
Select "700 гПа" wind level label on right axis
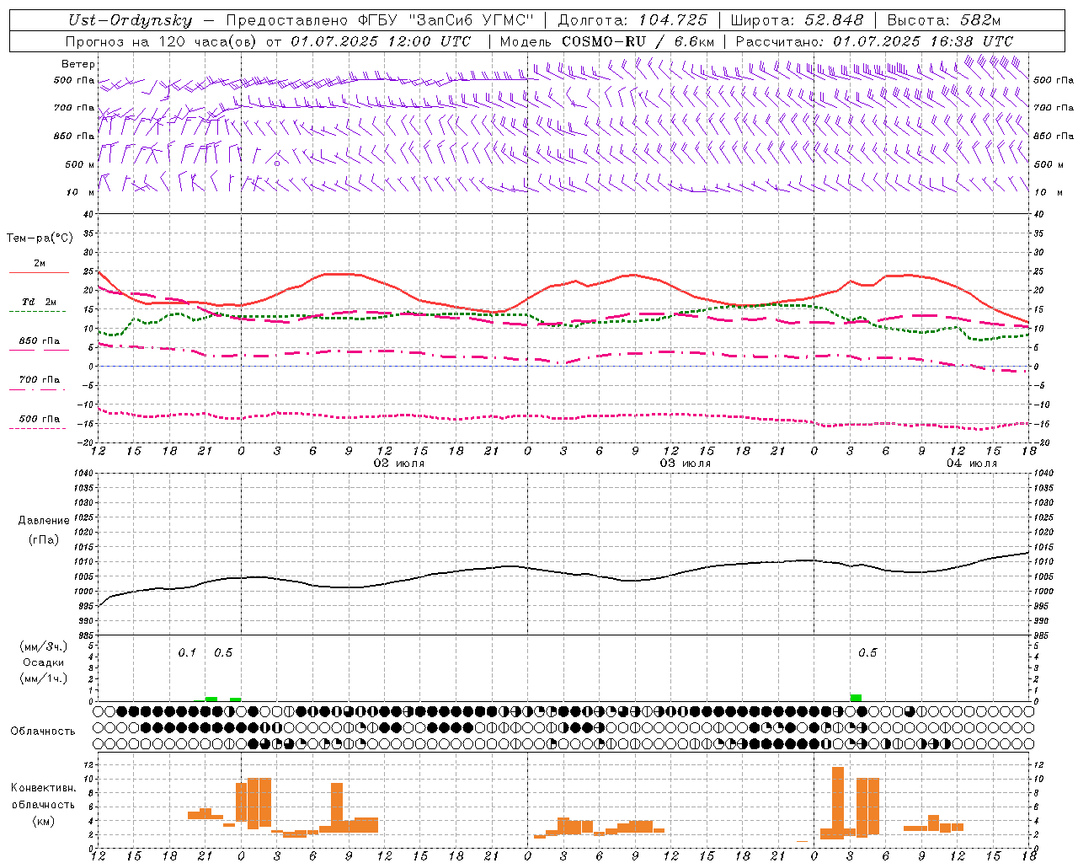[x=1054, y=108]
